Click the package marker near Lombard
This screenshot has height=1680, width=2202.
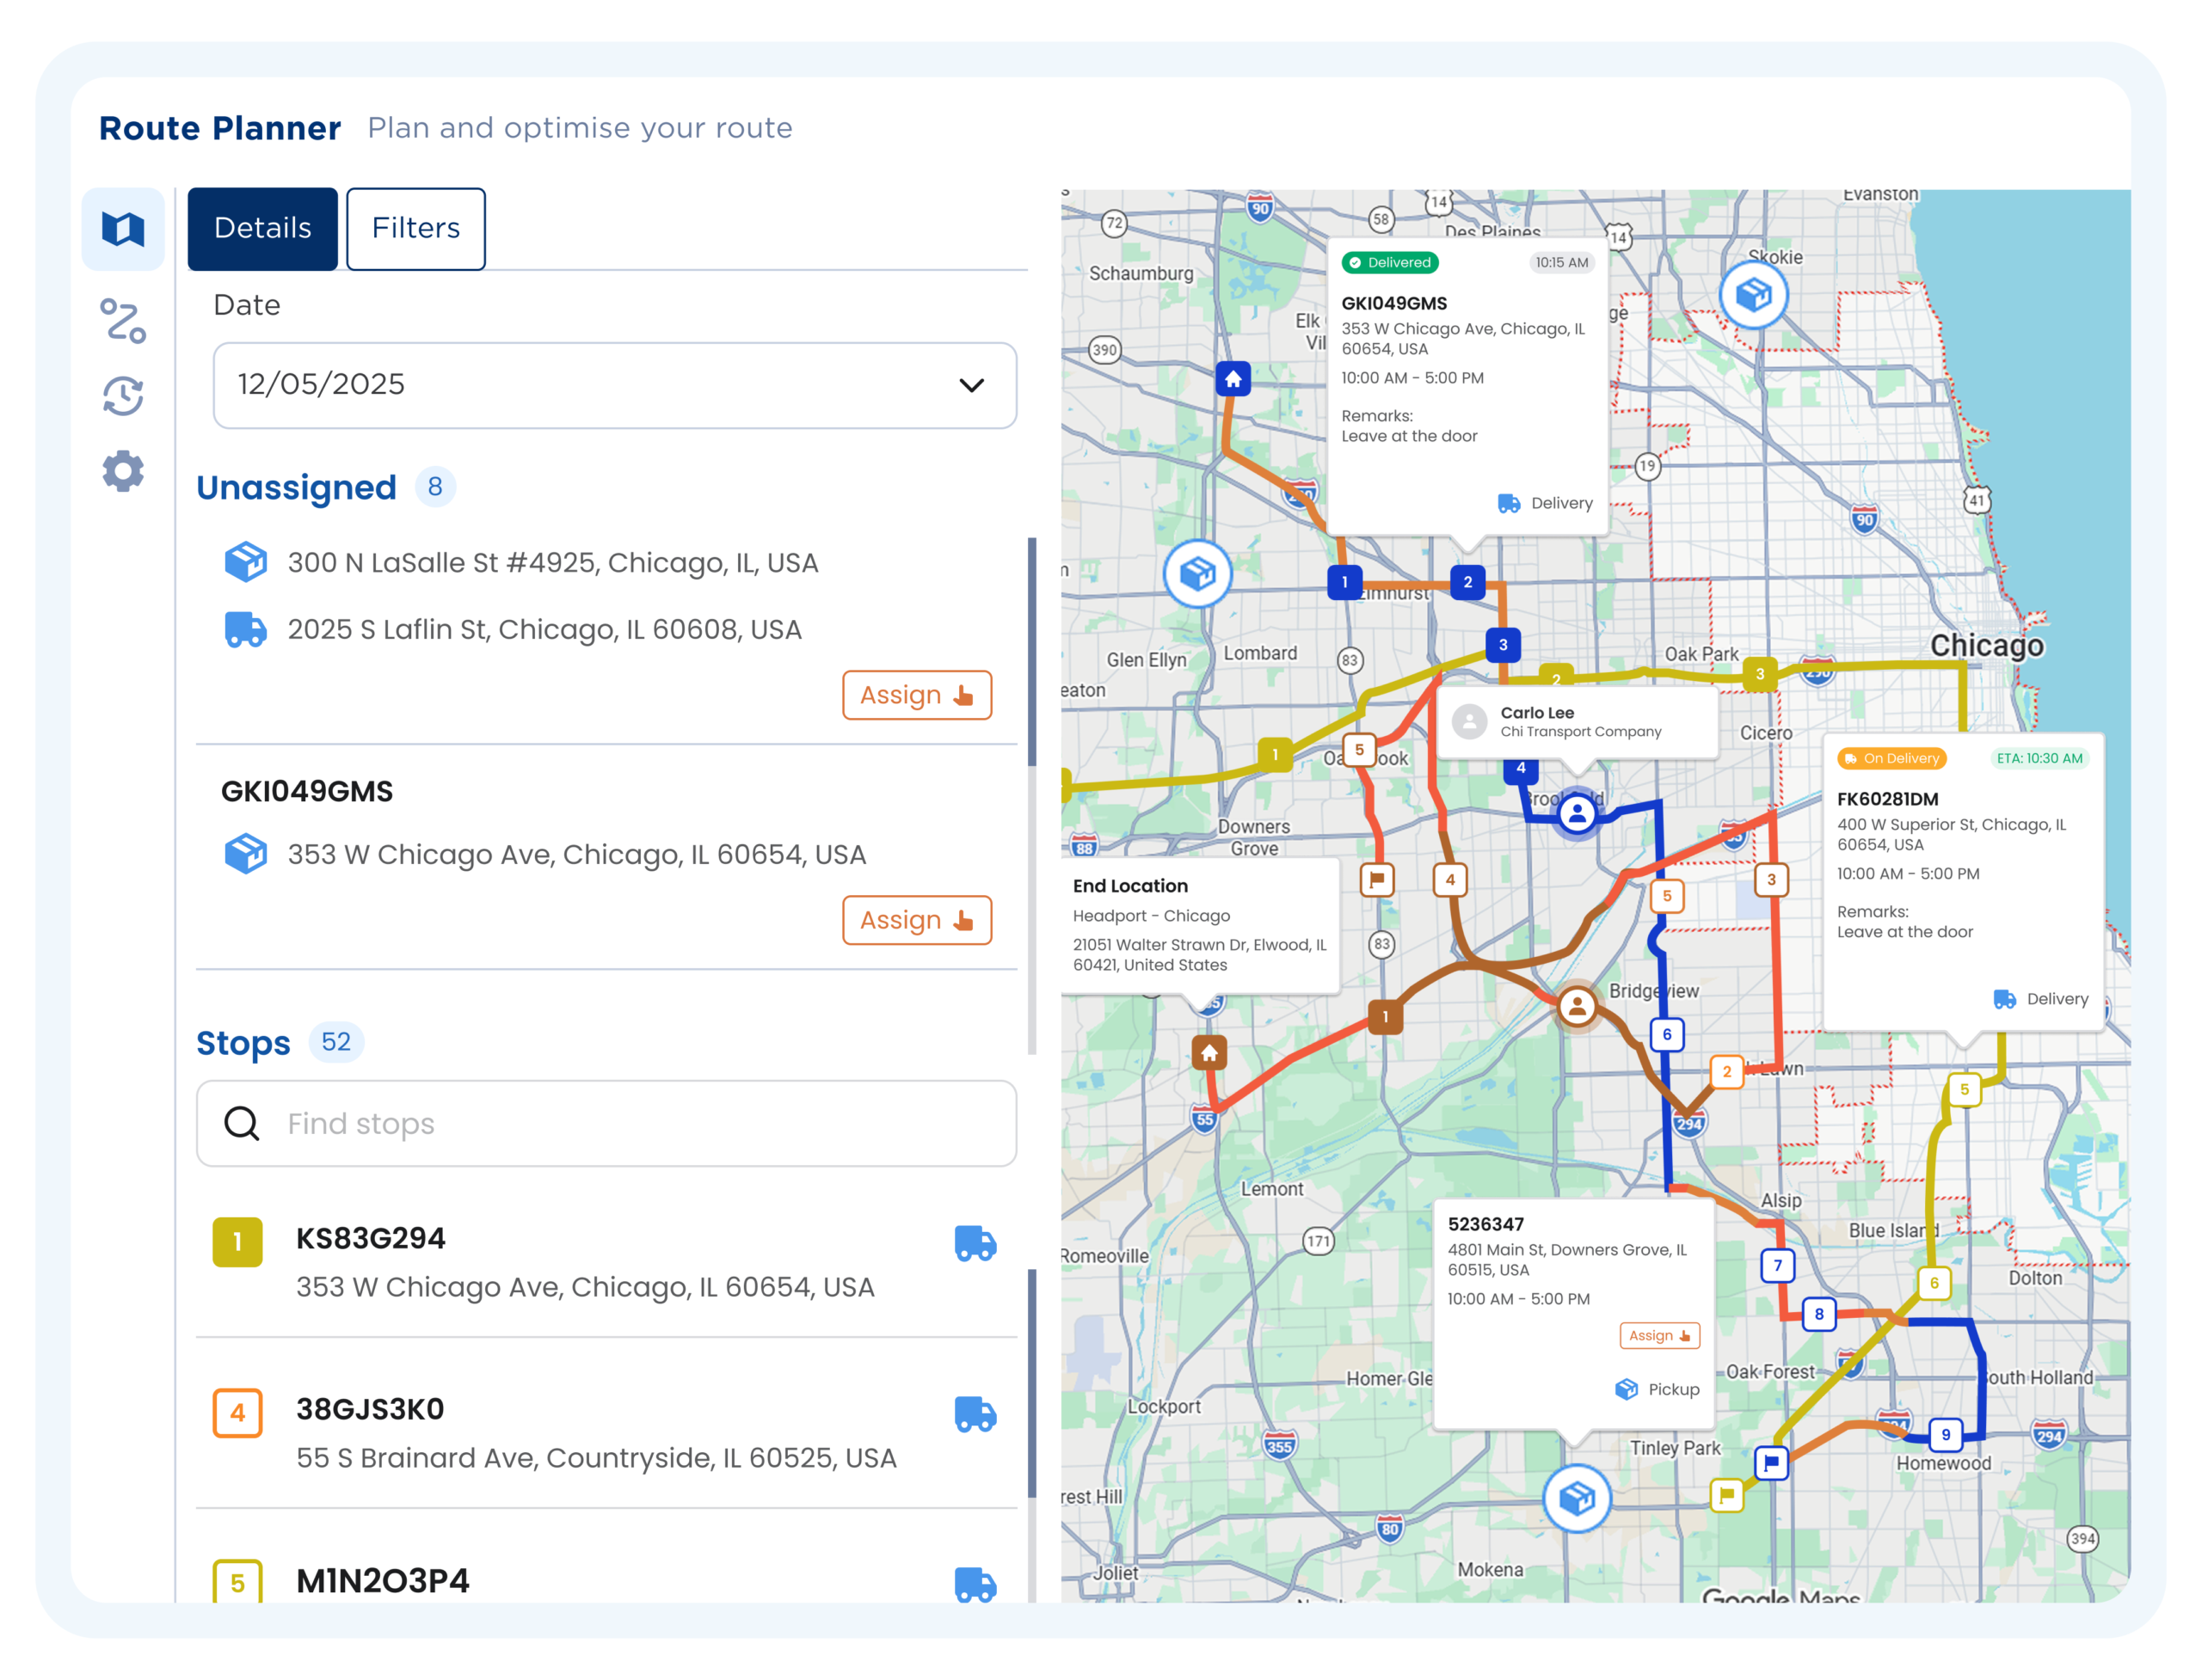click(x=1197, y=574)
